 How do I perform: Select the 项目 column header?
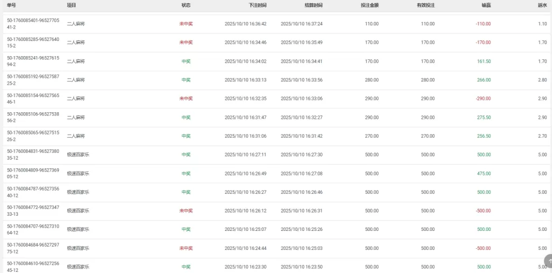tap(71, 5)
